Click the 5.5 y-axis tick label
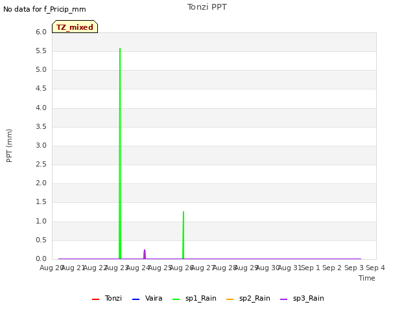This screenshot has height=311, width=415. tap(41, 51)
